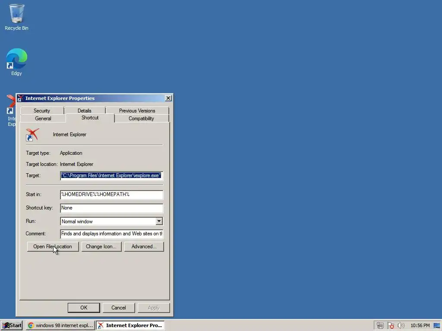Image resolution: width=442 pixels, height=331 pixels.
Task: Close the Internet Explorer Properties dialog
Action: [168, 98]
